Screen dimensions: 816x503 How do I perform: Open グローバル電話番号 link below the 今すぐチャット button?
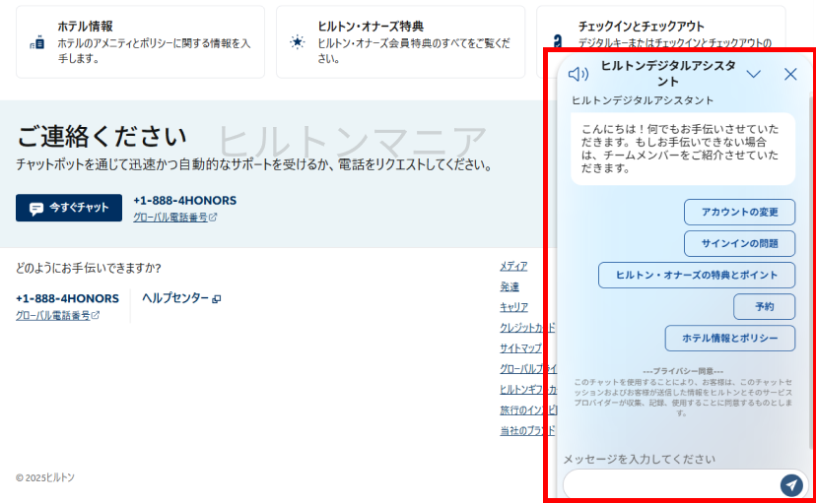pos(174,218)
